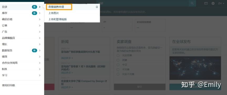
Task: Click the 新闻 card heading
Action: tap(65, 42)
